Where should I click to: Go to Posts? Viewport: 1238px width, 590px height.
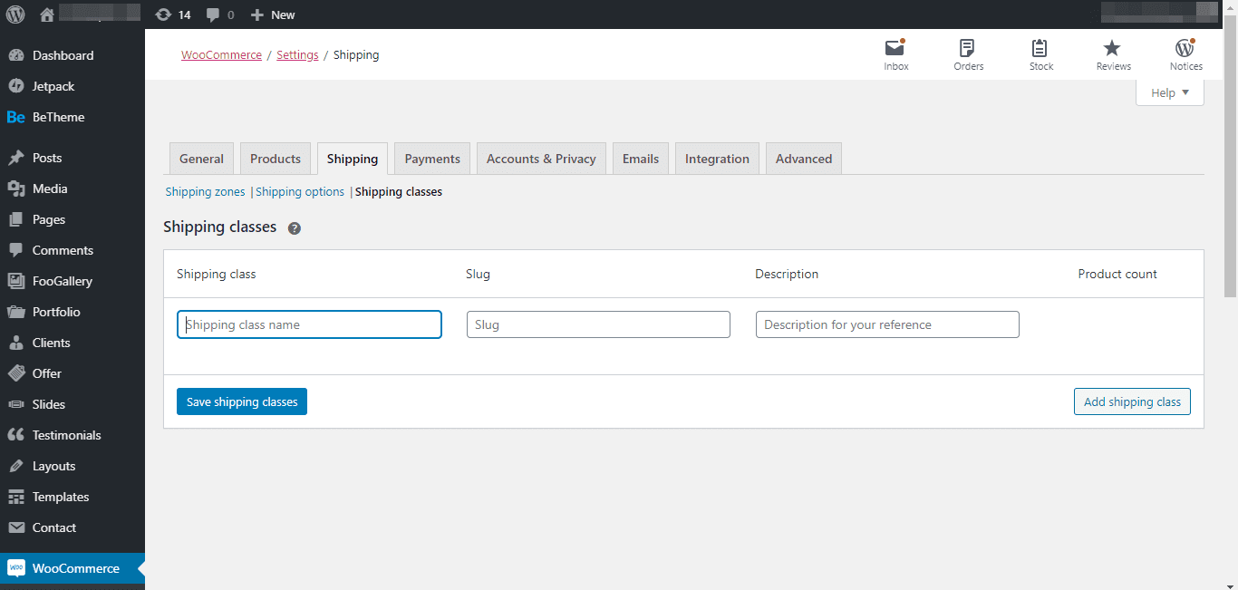point(73,158)
